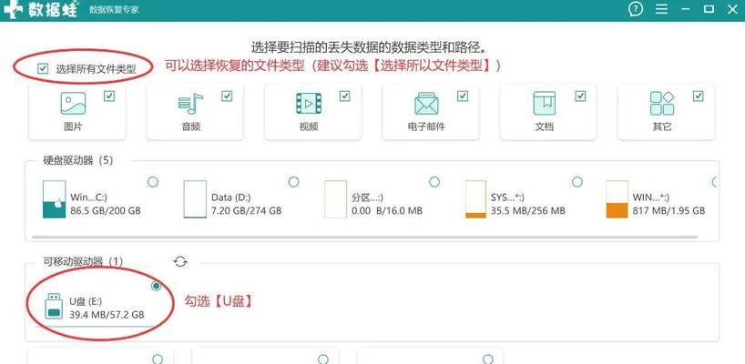Image resolution: width=745 pixels, height=364 pixels.
Task: Click the SYS 256 MB drive icon
Action: [475, 199]
